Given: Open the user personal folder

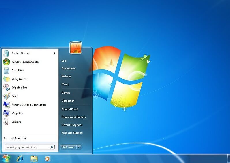Looking at the screenshot, I should 64,61.
